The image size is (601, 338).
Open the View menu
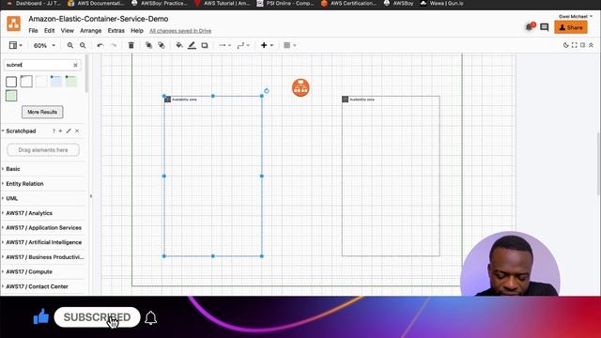(x=67, y=31)
